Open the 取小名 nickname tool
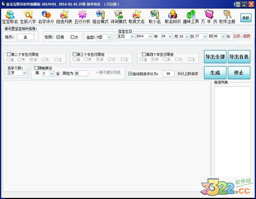 click(155, 17)
